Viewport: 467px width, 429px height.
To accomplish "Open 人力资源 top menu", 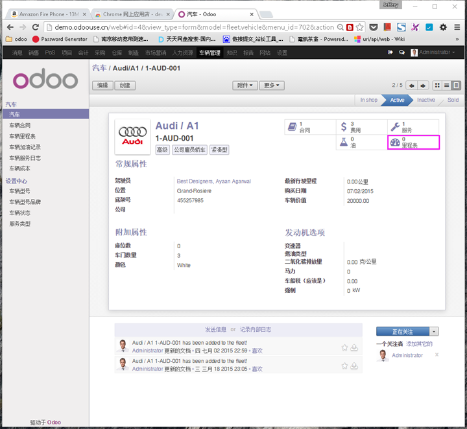I will [182, 52].
